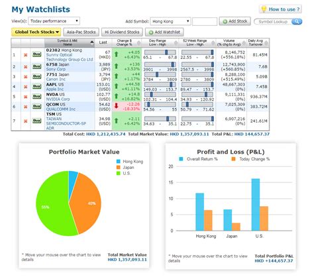Open Sunny Optical Technology Group link

70,57
